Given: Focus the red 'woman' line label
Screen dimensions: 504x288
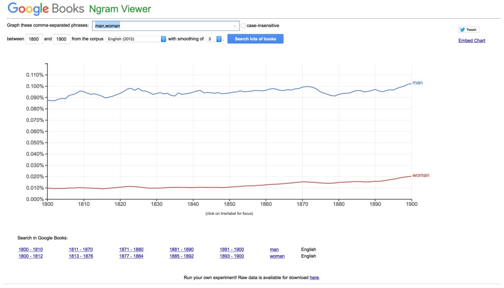Looking at the screenshot, I should click(420, 175).
